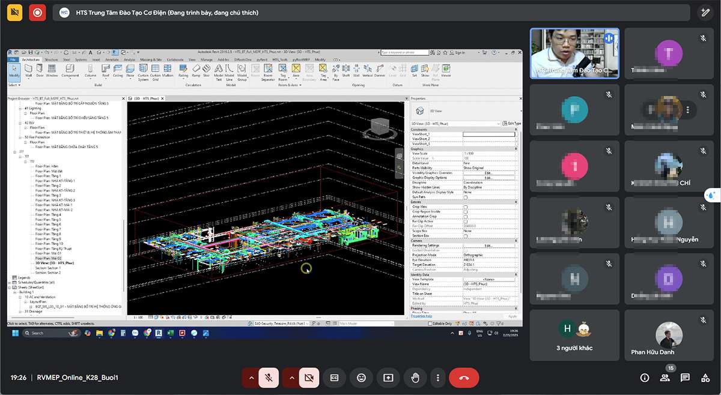
Task: Stop recording with red record button
Action: (x=37, y=12)
